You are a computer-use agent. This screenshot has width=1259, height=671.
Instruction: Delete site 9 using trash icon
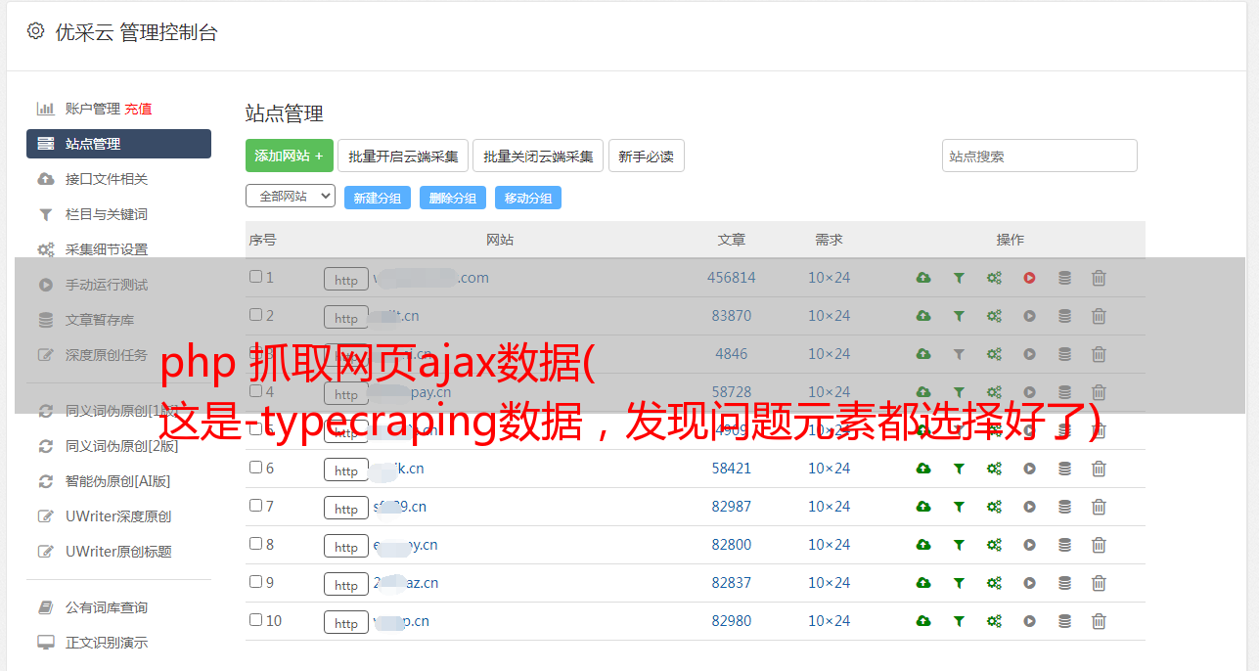[x=1099, y=583]
